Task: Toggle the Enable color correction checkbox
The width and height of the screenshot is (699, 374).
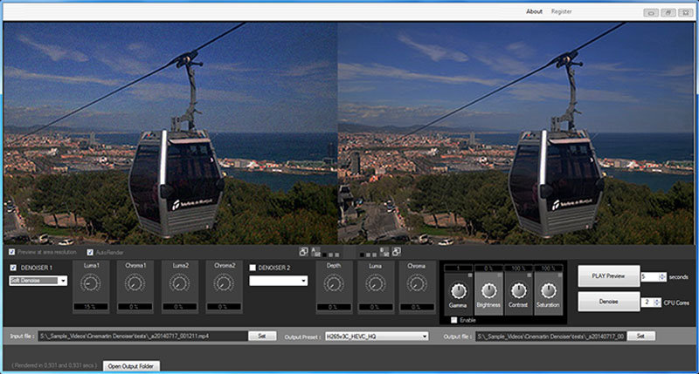Action: (x=454, y=321)
